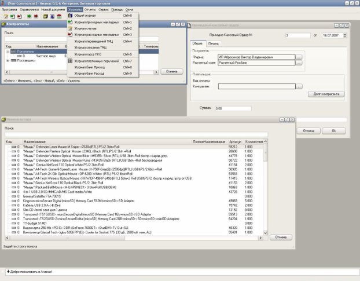Click the Артикул column header
360x281 pixels.
[235, 142]
